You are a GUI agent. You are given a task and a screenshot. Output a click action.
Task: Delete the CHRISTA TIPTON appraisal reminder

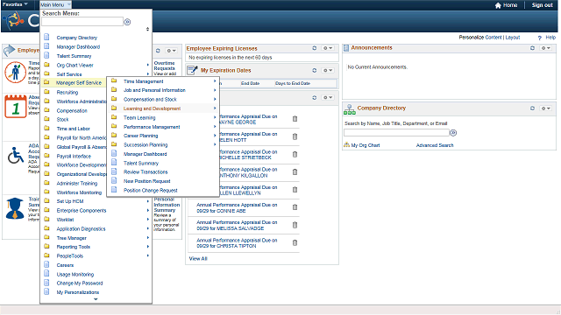(295, 243)
